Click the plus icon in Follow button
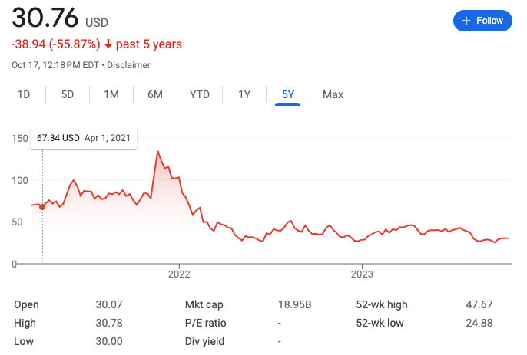527x355 pixels. 466,21
